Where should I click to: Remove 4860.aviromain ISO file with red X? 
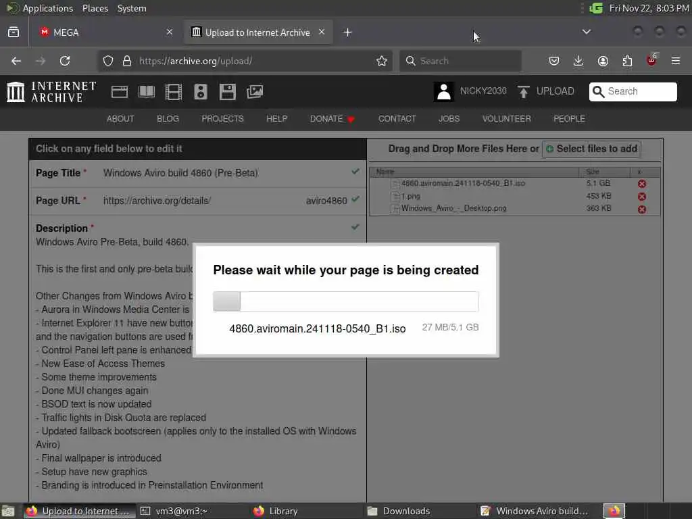pyautogui.click(x=642, y=184)
